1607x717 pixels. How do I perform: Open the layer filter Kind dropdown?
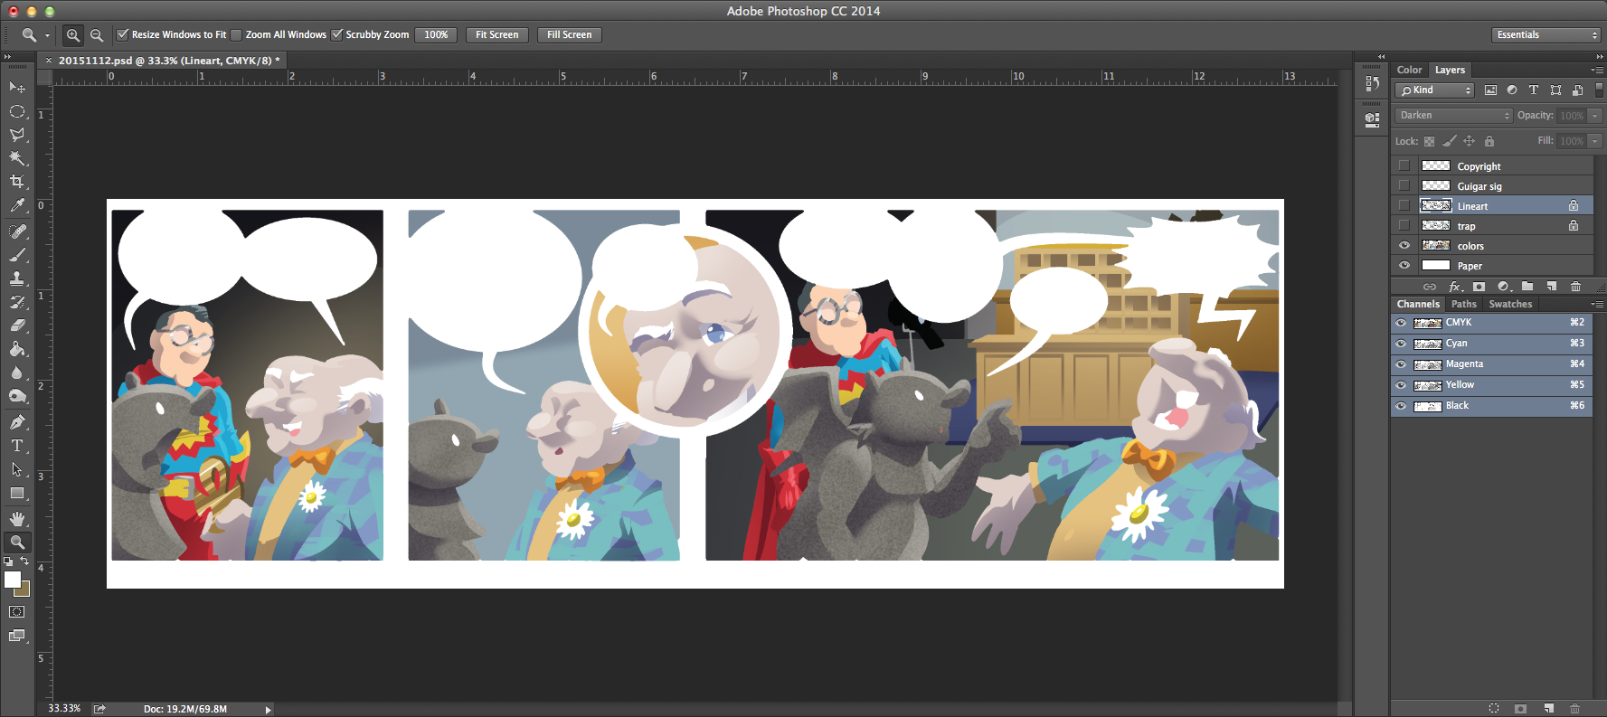pos(1434,90)
